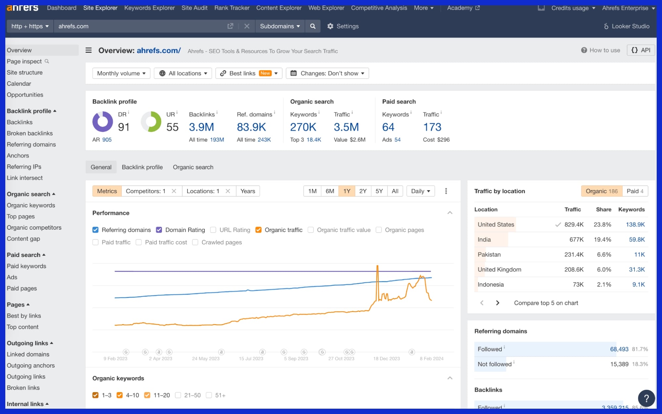Switch to Backlink profile tab
The height and width of the screenshot is (414, 662).
point(142,167)
